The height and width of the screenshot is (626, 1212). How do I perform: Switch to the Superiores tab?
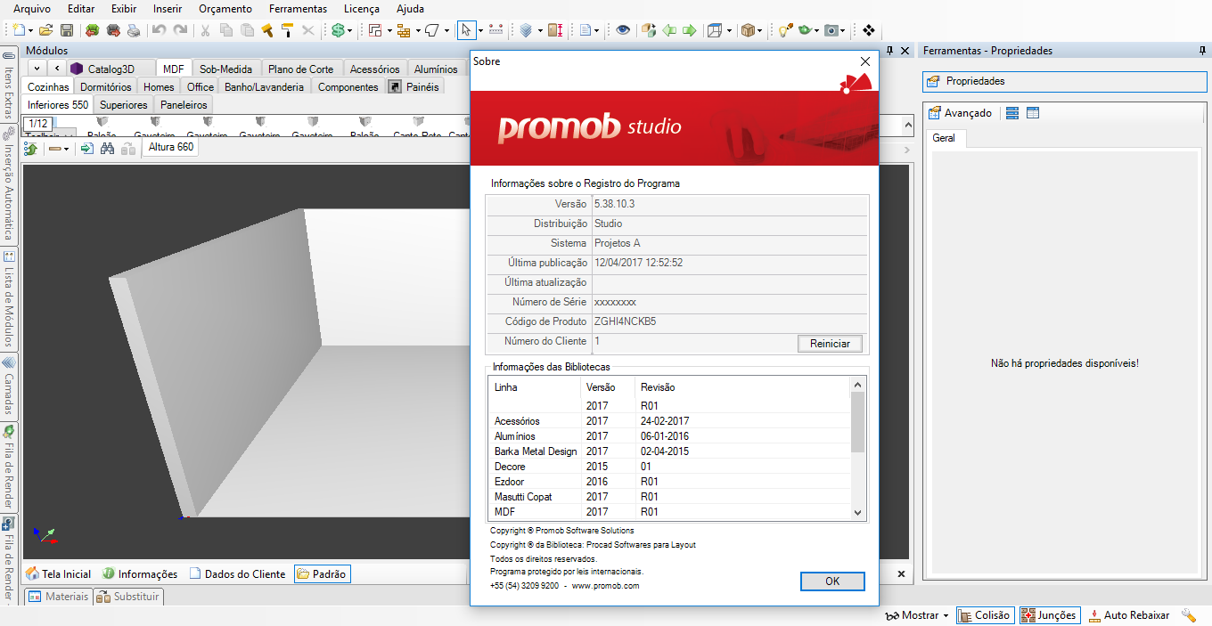(x=124, y=104)
